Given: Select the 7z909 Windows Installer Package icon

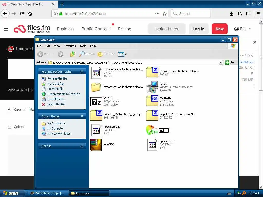Looking at the screenshot, I should [152, 87].
